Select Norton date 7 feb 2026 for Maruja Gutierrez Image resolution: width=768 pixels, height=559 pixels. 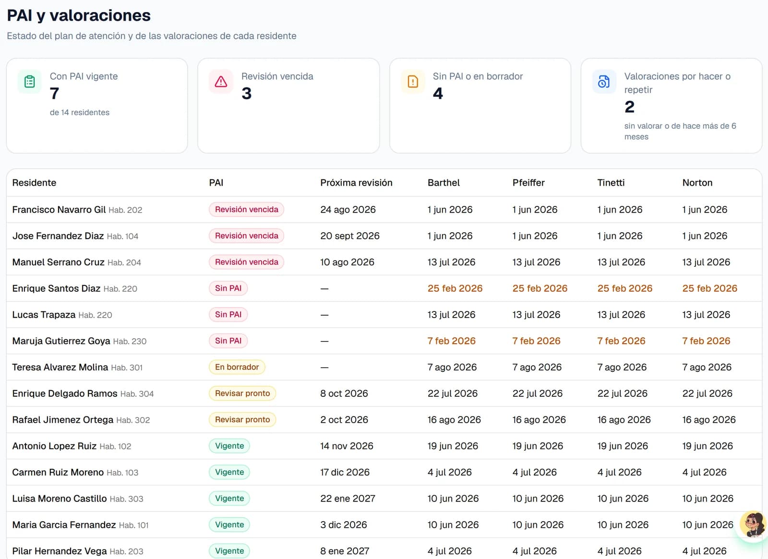point(706,341)
